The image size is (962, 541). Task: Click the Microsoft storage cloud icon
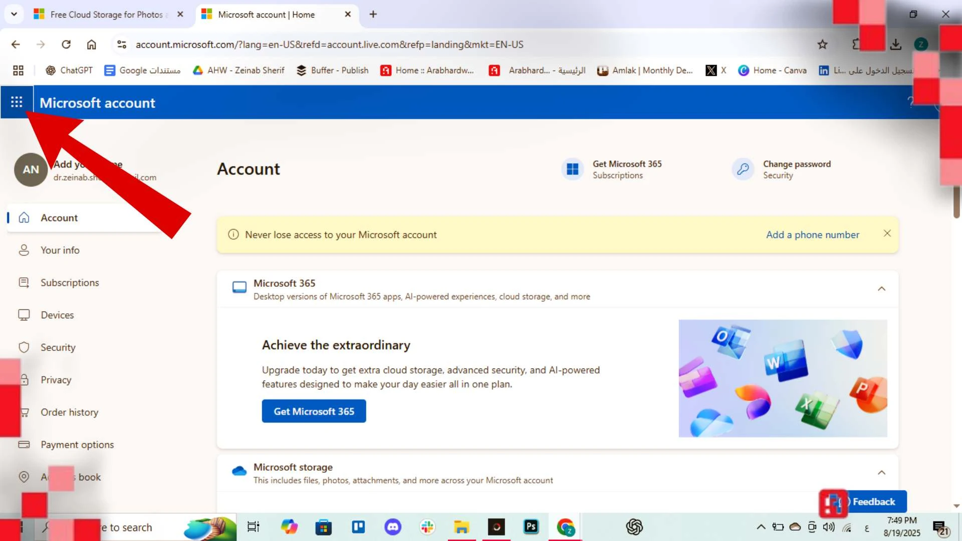[239, 471]
